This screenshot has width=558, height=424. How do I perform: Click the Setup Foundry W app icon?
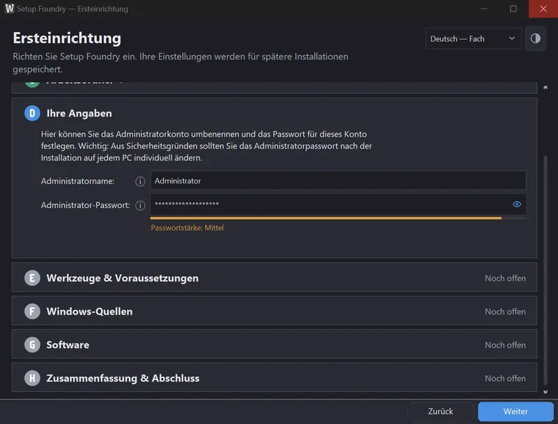tap(10, 8)
